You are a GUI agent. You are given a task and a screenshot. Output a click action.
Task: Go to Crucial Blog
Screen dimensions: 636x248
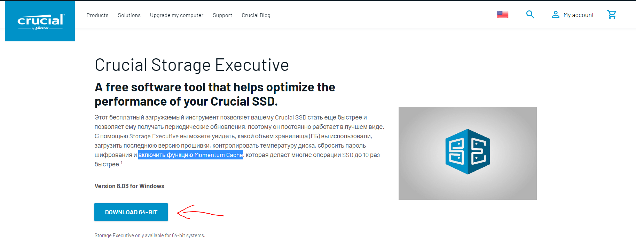pos(256,15)
